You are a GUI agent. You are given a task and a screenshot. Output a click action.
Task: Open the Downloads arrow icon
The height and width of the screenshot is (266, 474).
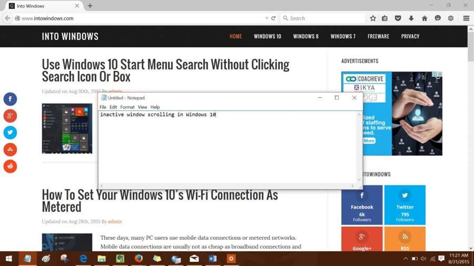pyautogui.click(x=411, y=18)
